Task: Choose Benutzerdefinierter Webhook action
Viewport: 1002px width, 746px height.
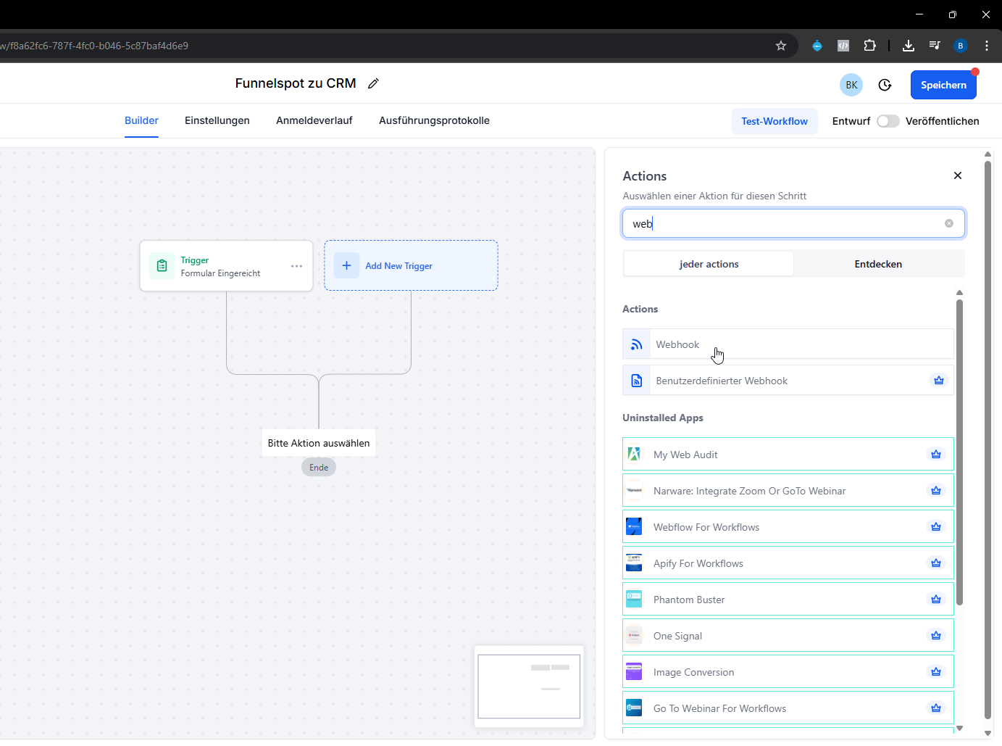Action: pyautogui.click(x=788, y=381)
